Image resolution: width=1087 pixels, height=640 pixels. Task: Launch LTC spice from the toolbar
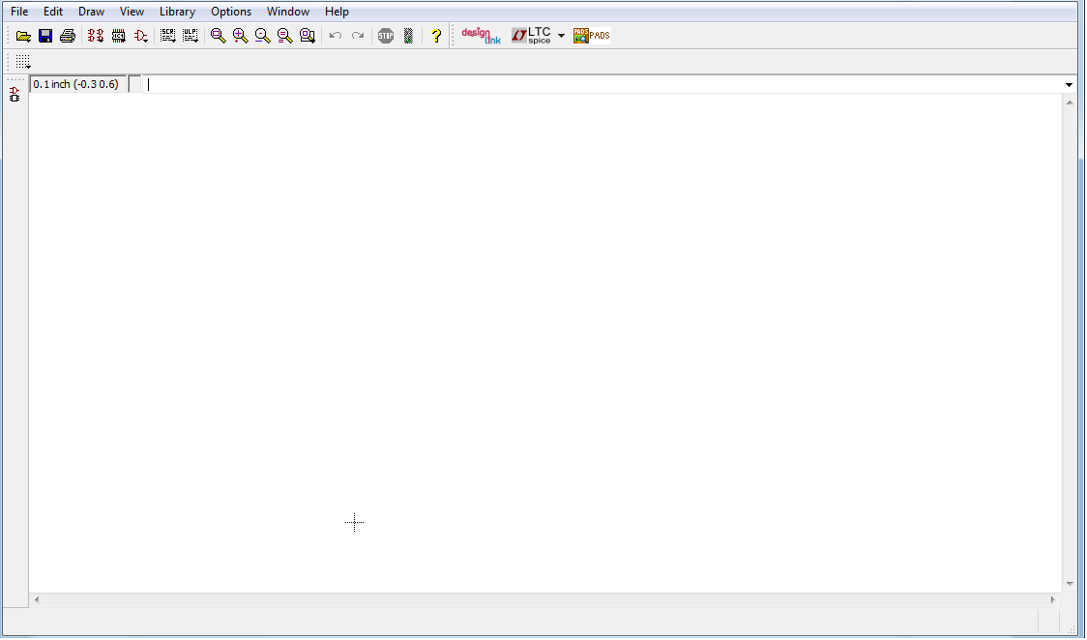[x=534, y=35]
